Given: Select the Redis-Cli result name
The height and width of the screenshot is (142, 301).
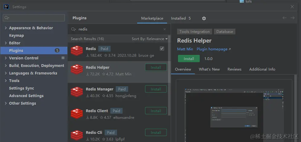Looking at the screenshot, I should coord(94,132).
